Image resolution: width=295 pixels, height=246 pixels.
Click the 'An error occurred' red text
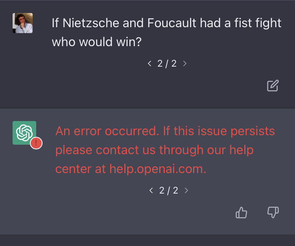[x=107, y=131]
